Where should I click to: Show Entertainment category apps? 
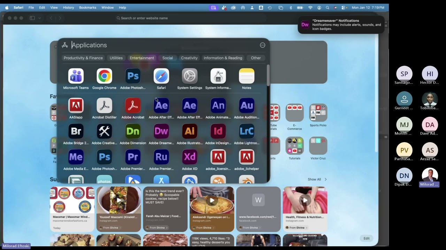tap(142, 58)
